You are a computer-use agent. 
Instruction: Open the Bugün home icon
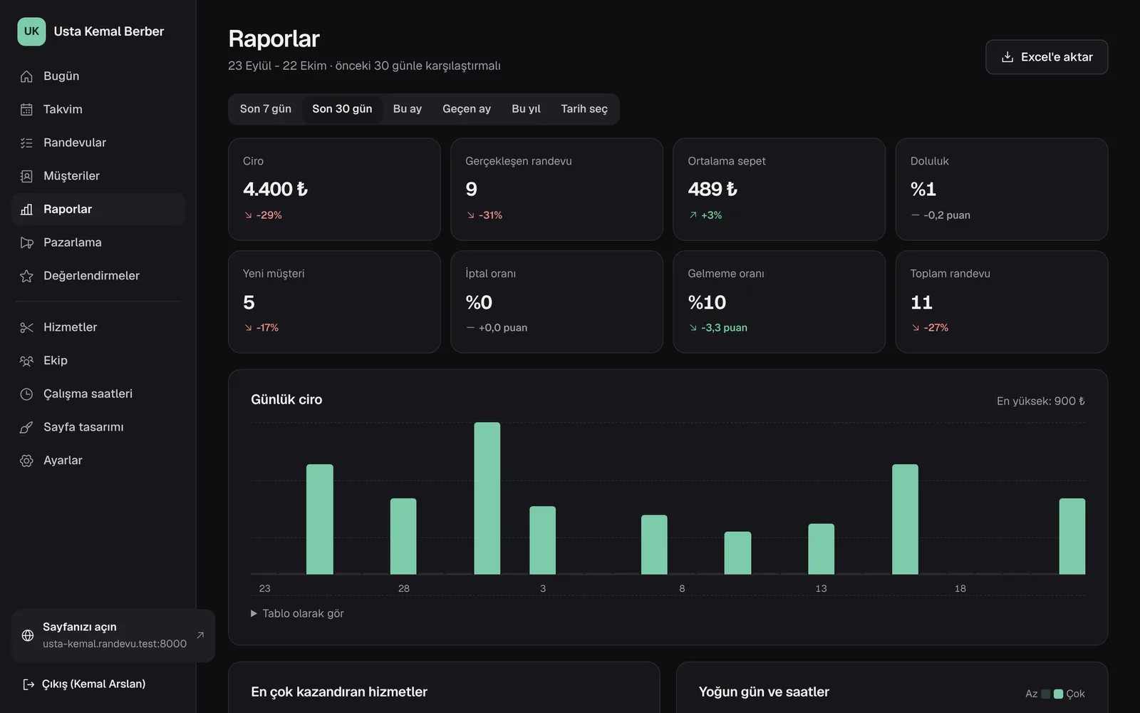[x=26, y=76]
